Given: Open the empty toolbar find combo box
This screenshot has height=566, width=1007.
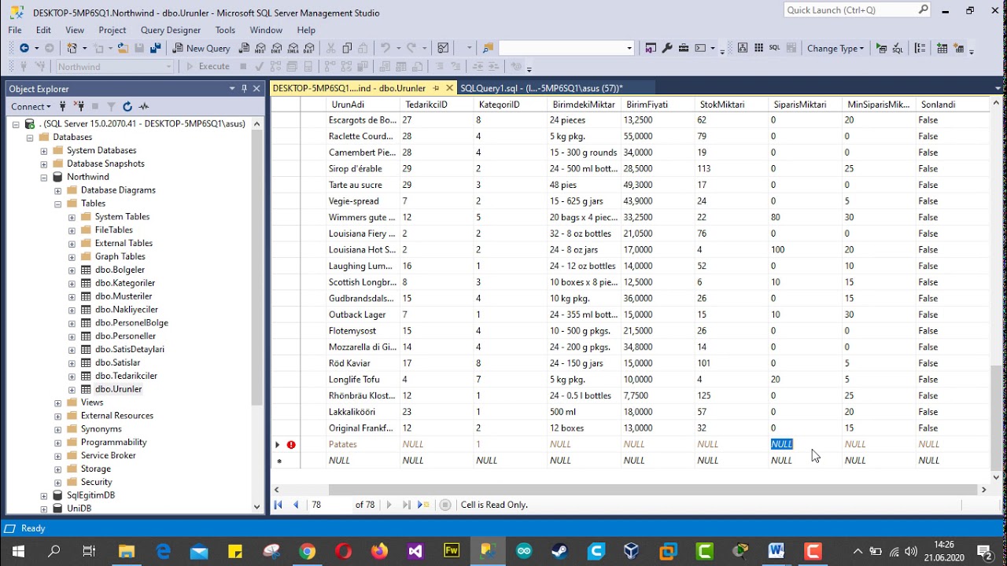Looking at the screenshot, I should (x=566, y=48).
